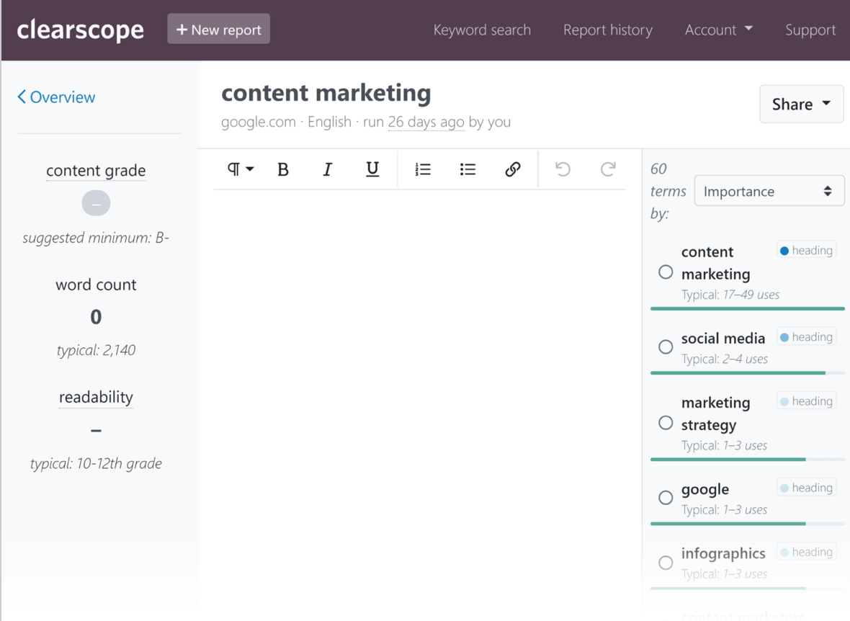Go back to Overview
Image resolution: width=850 pixels, height=621 pixels.
coord(56,97)
